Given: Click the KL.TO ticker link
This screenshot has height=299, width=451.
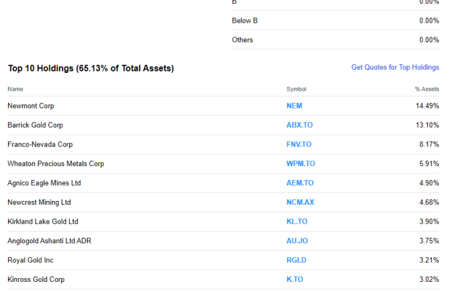Looking at the screenshot, I should [297, 222].
